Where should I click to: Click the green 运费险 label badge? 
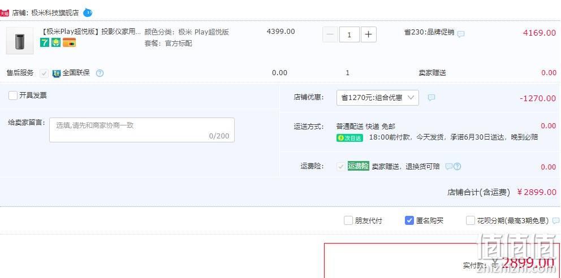coord(358,166)
